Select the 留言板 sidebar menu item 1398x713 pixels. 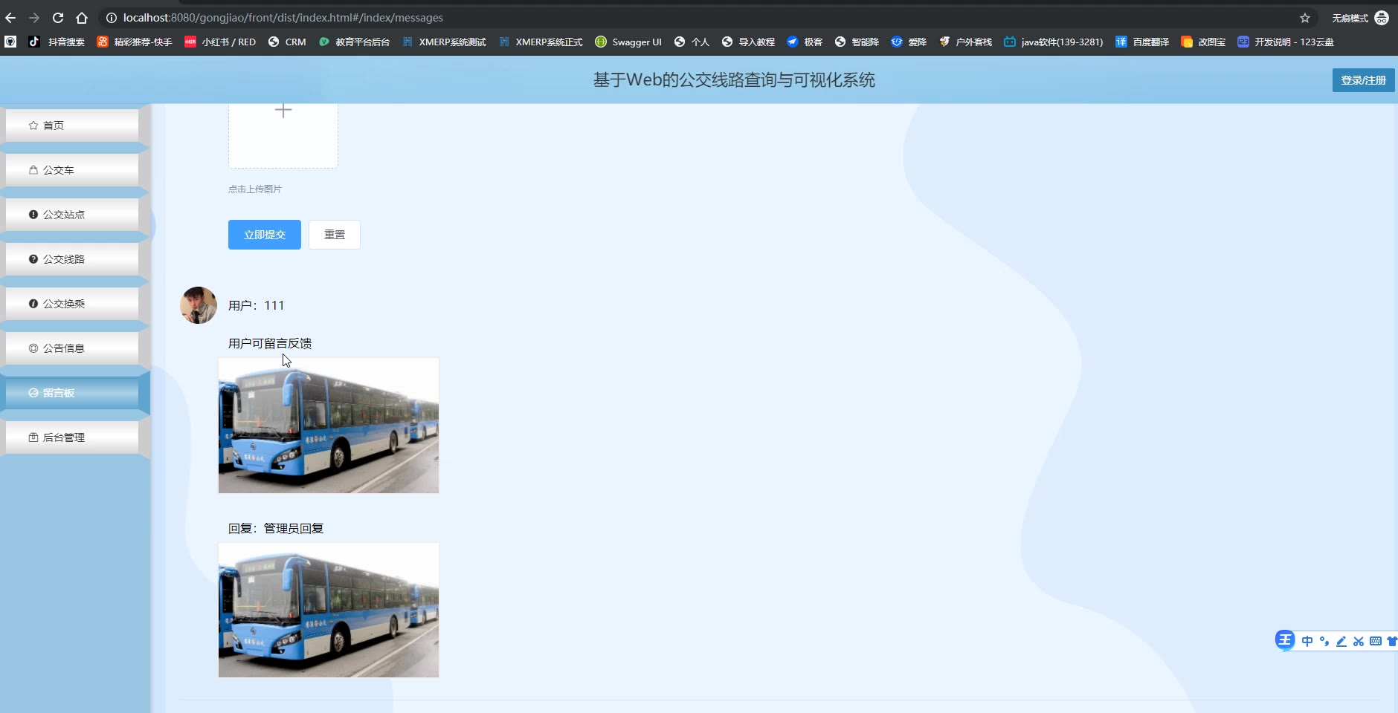click(72, 393)
